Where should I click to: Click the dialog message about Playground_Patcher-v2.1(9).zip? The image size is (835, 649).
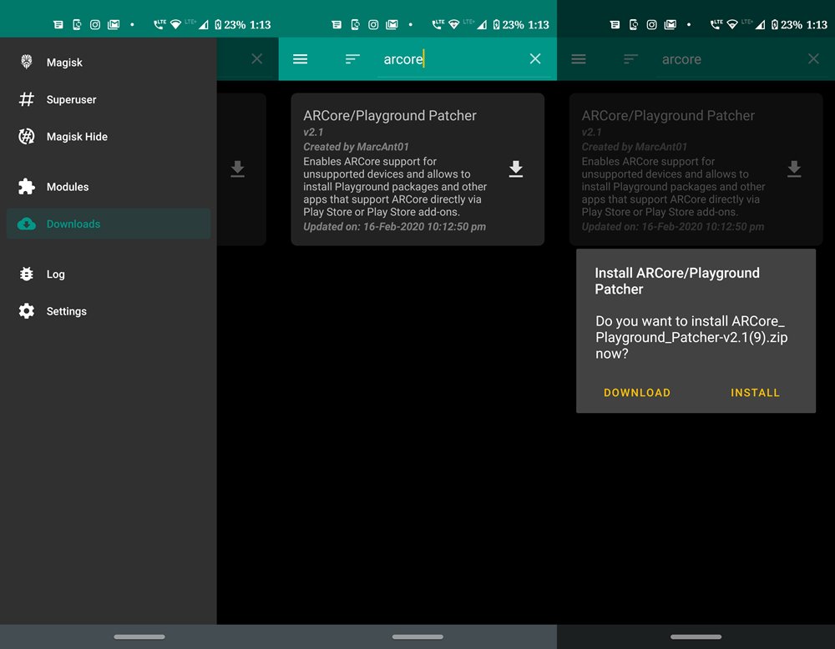pyautogui.click(x=691, y=337)
